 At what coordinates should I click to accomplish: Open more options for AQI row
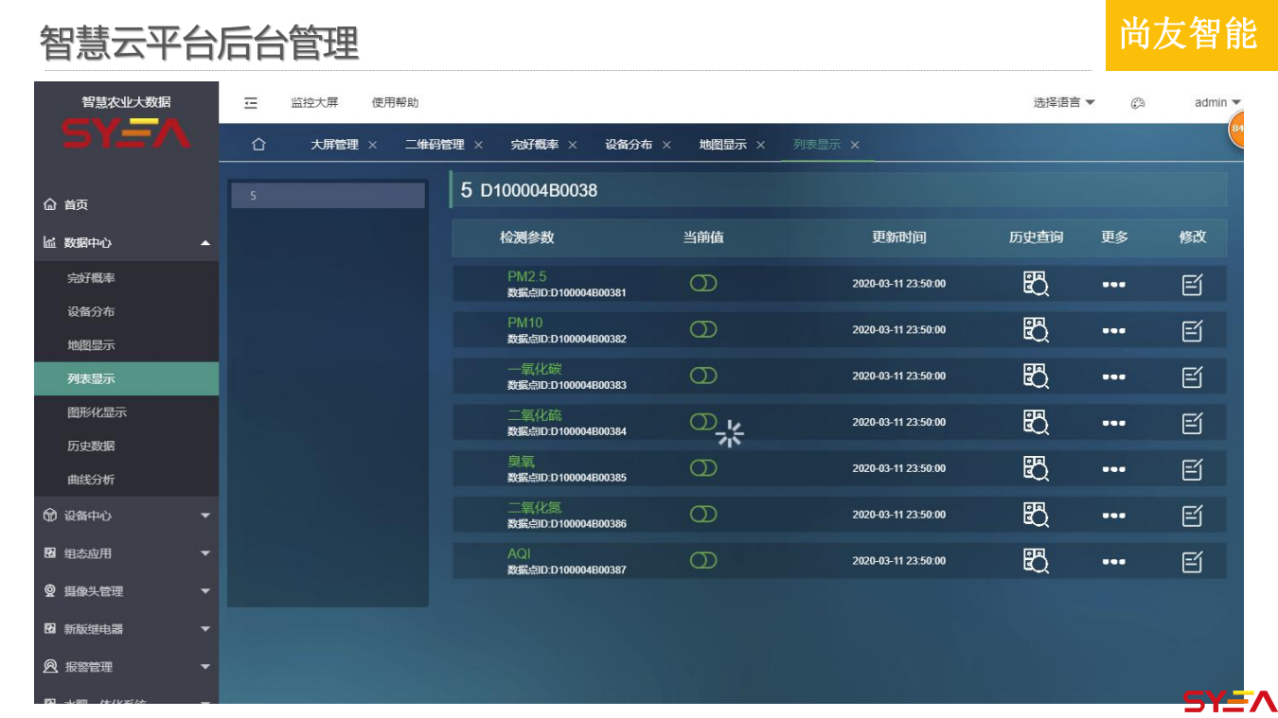tap(1114, 562)
